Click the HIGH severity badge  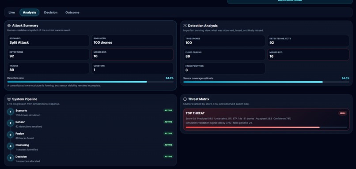(x=343, y=113)
